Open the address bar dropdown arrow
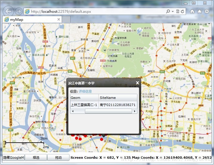 click(173, 11)
